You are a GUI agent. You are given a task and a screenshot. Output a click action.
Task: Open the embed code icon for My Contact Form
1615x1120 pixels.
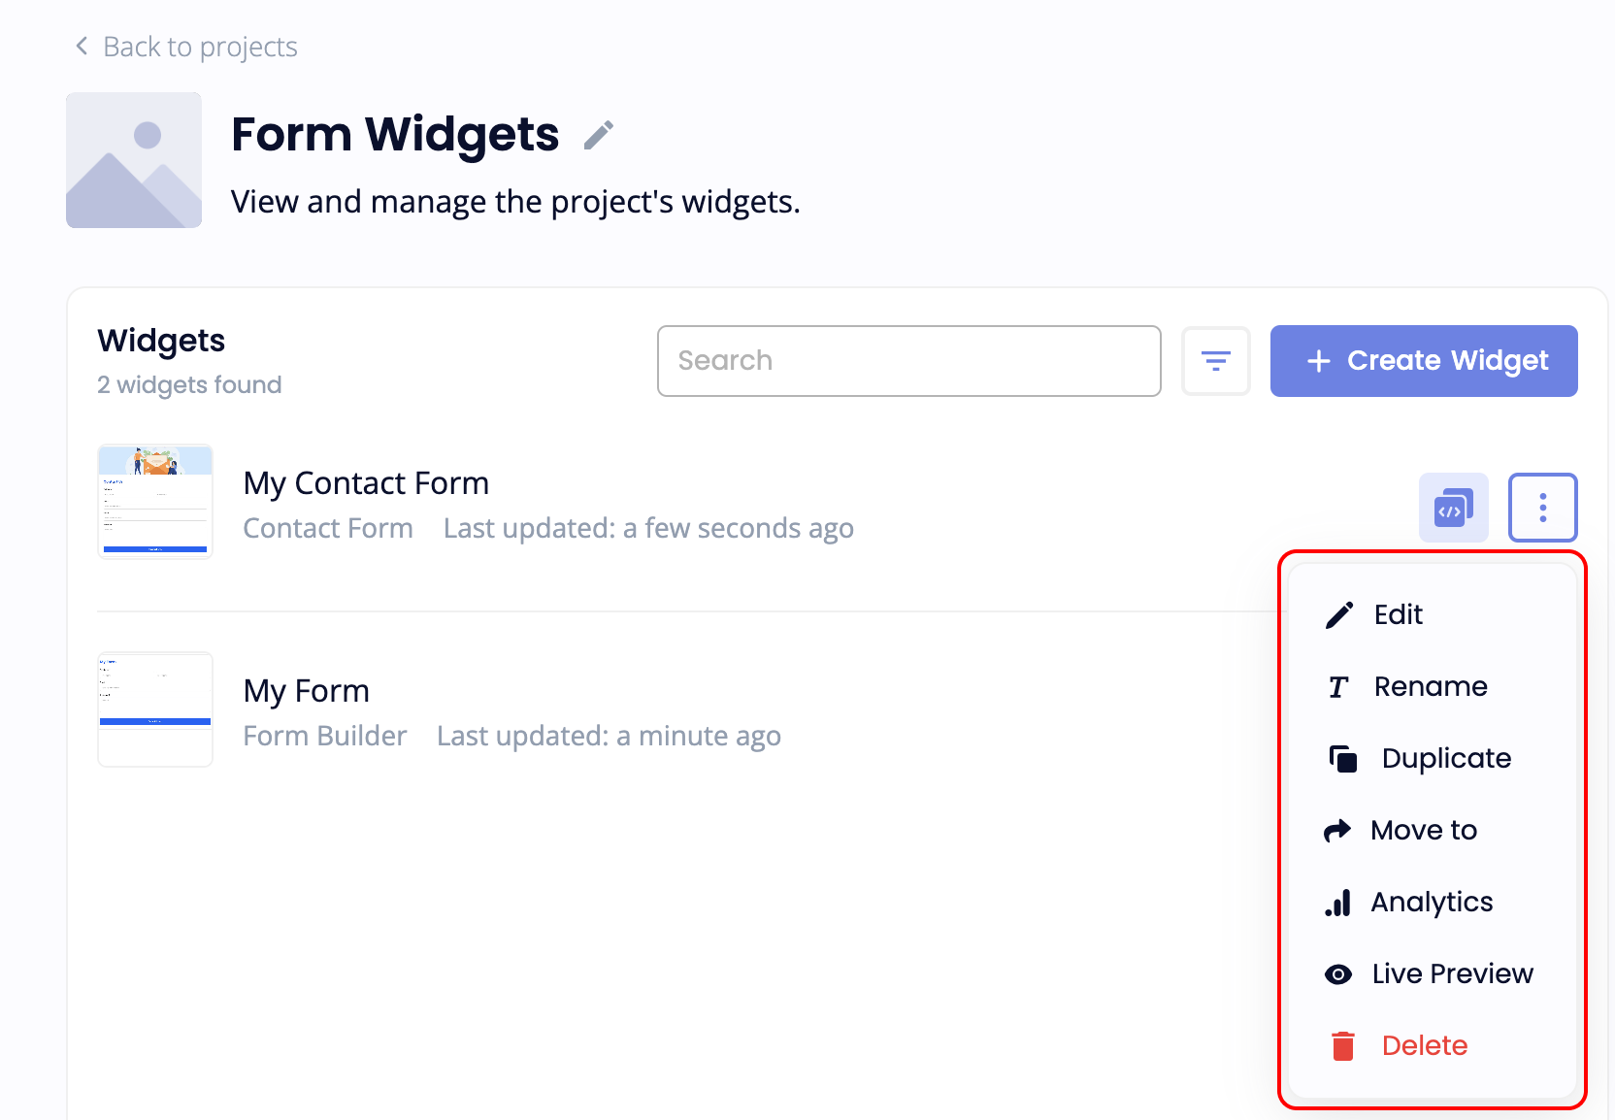click(x=1453, y=507)
